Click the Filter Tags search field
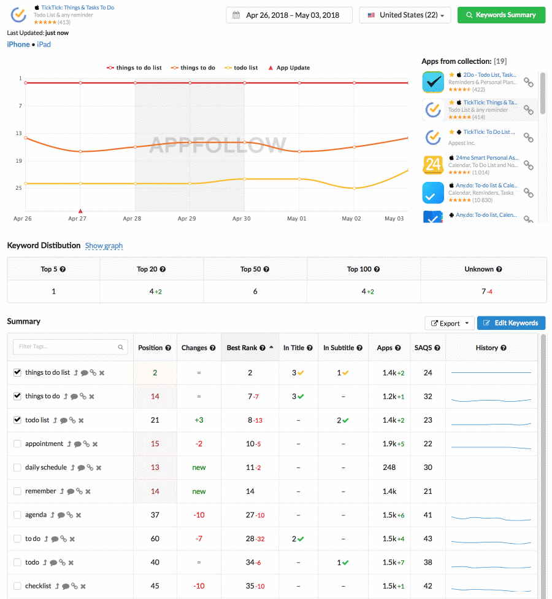 tap(70, 346)
